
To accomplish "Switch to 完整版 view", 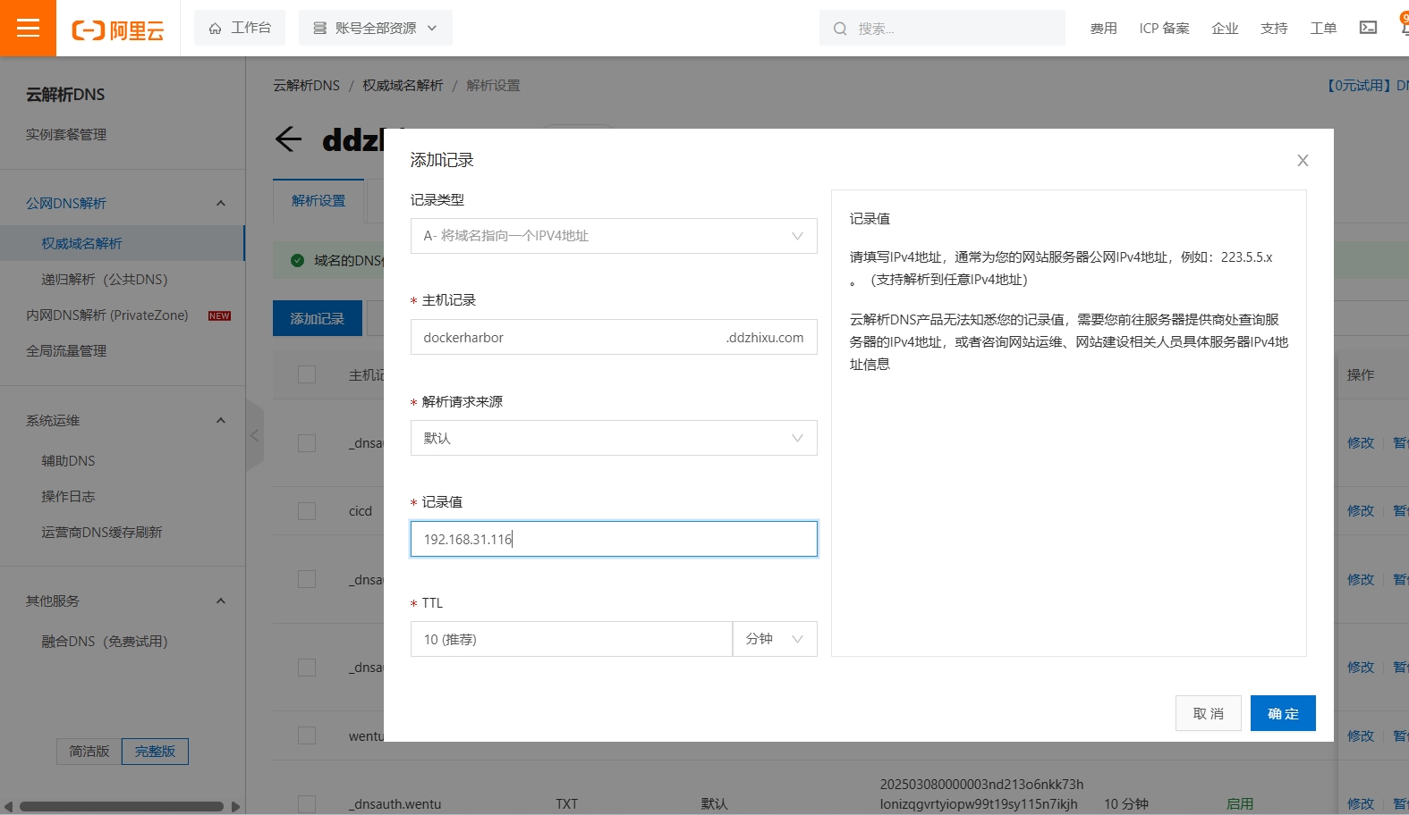I will pos(155,752).
